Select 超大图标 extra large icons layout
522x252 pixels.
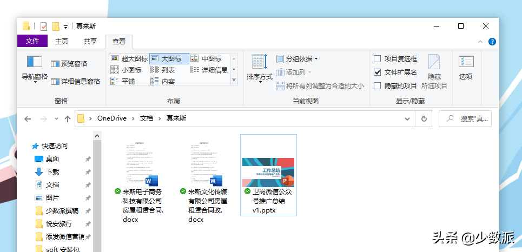pyautogui.click(x=129, y=58)
